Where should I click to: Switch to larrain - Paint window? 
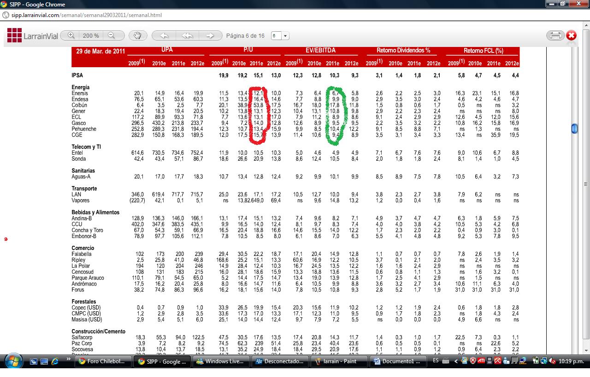coord(340,361)
